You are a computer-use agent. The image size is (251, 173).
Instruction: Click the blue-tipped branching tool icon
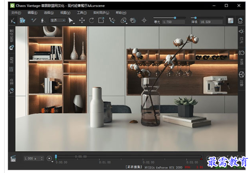pos(112,20)
